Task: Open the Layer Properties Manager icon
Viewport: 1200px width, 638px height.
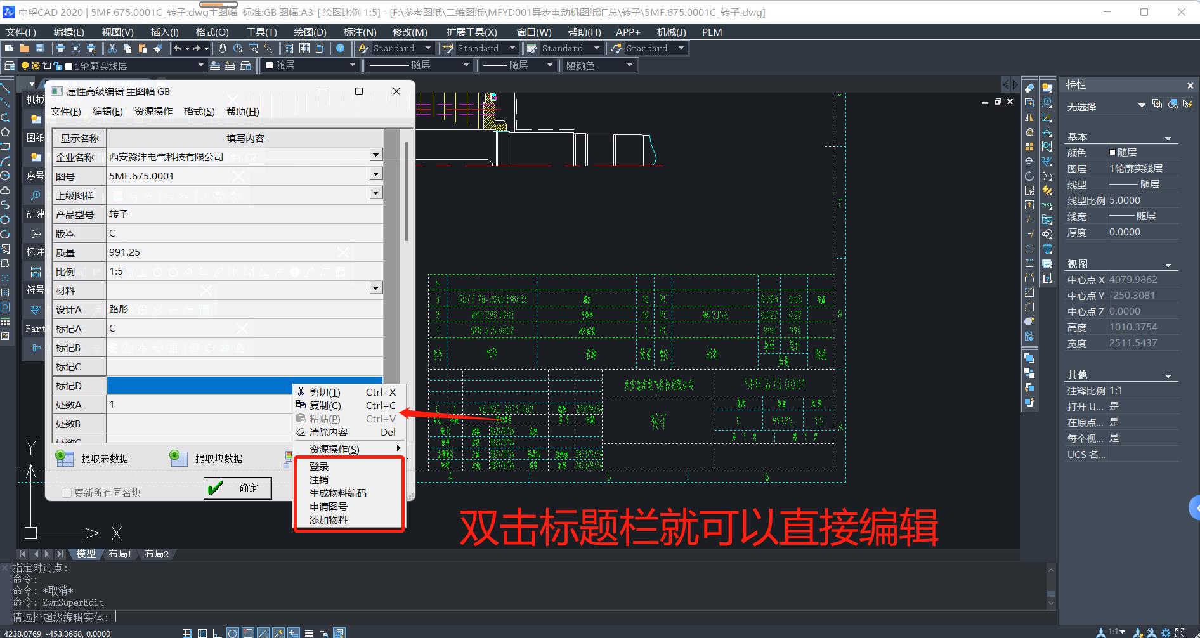Action: click(10, 65)
